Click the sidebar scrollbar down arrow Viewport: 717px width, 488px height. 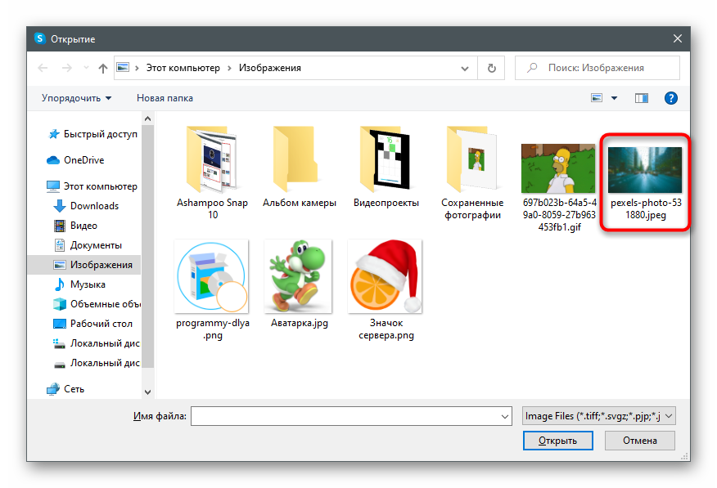point(147,392)
